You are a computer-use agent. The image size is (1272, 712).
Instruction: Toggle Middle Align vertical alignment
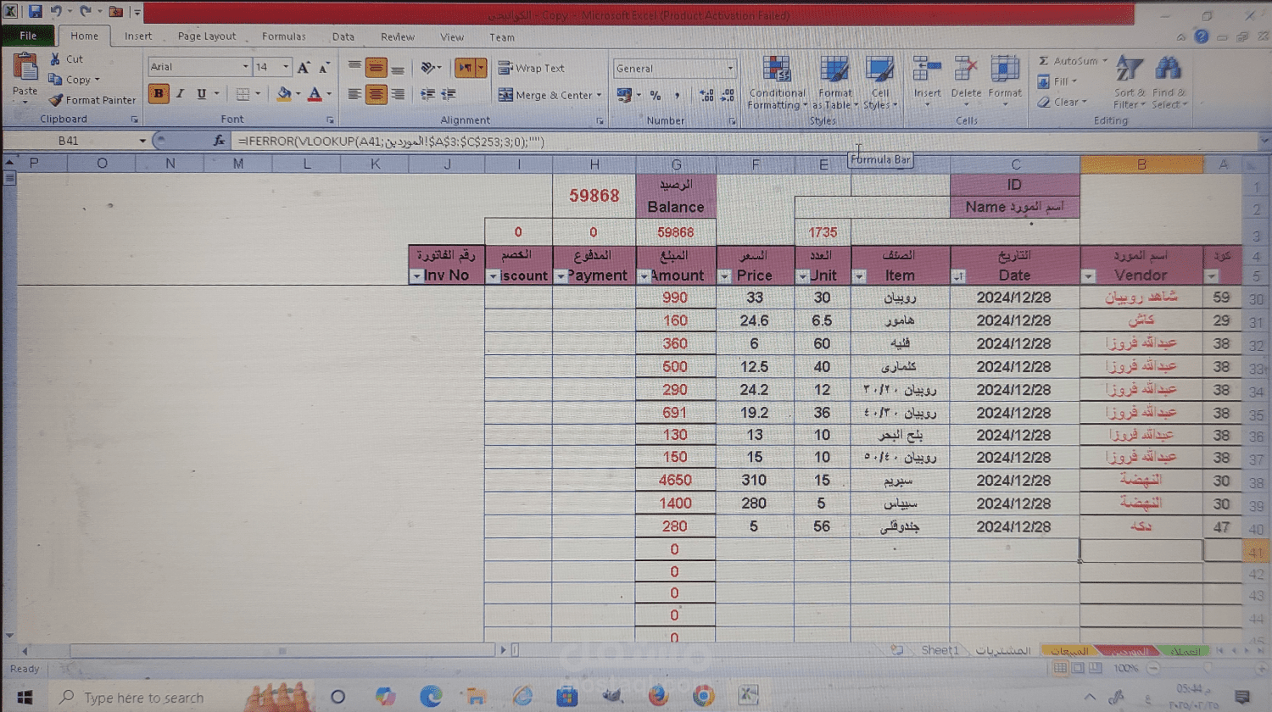click(376, 68)
